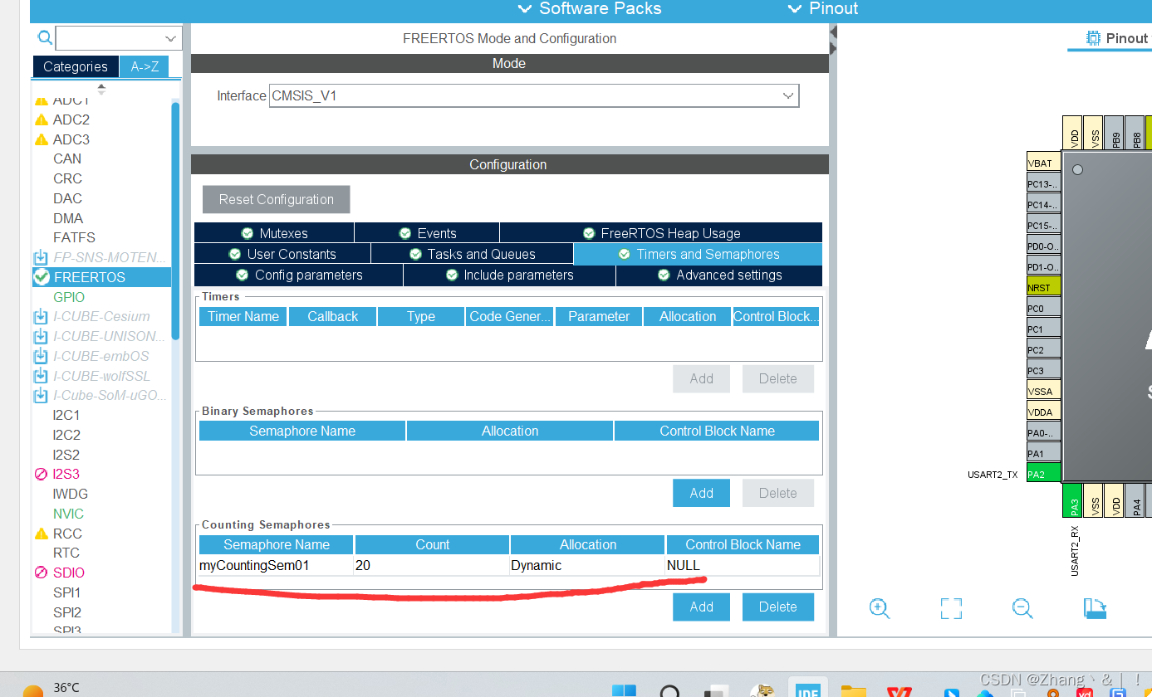Viewport: 1152px width, 697px height.
Task: Open File Explorer from the taskbar
Action: point(853,690)
